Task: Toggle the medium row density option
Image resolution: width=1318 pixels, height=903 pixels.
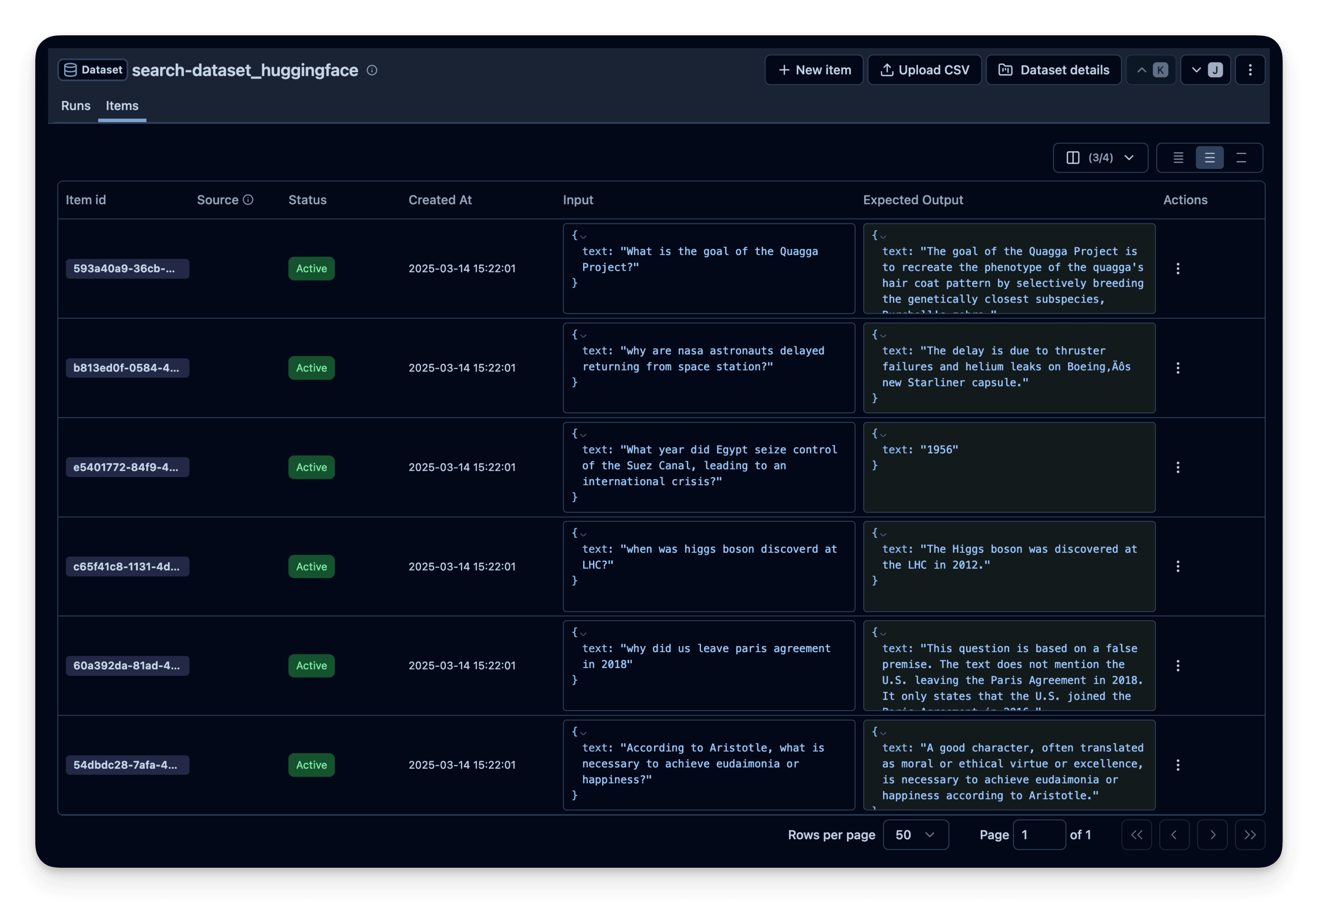Action: 1210,157
